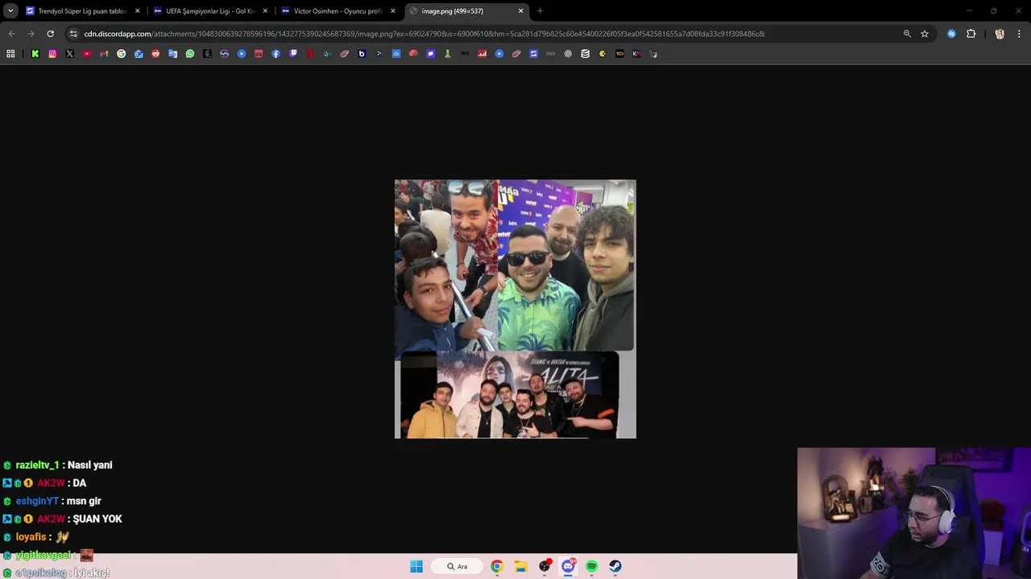Click the address bar URL
Image resolution: width=1031 pixels, height=579 pixels.
point(424,34)
